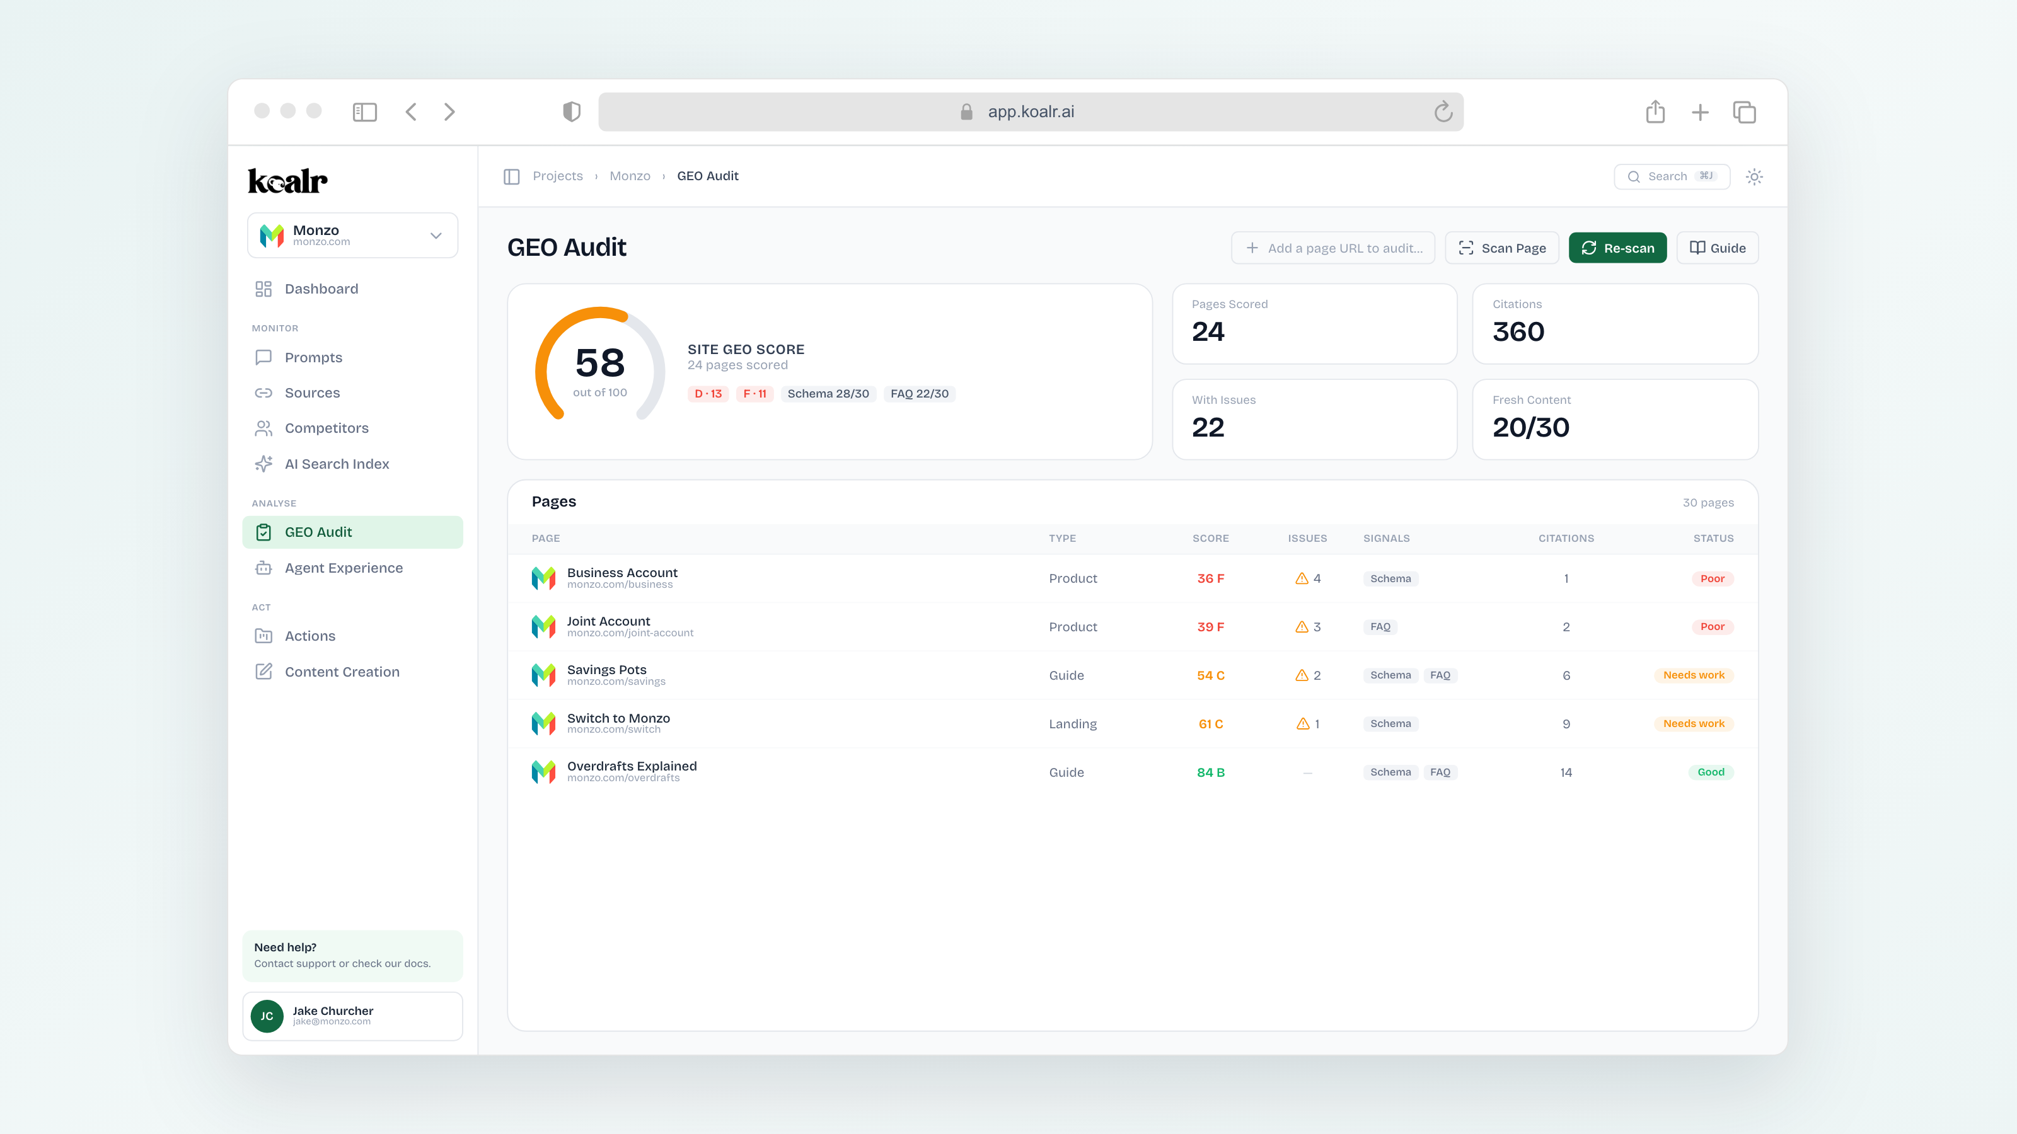Go to Monzo in the breadcrumb

630,176
